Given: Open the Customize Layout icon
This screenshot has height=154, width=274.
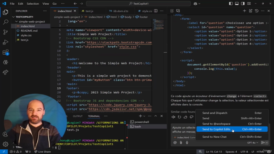Looking at the screenshot, I should (249, 4).
